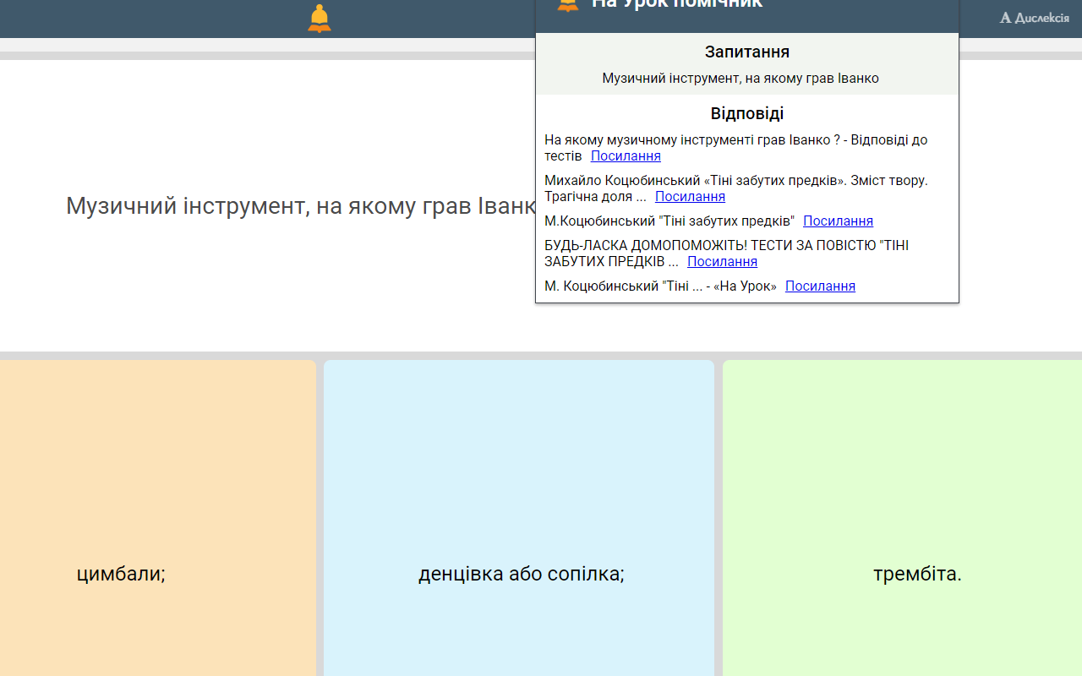Switch to the Відповіді section heading
1082x676 pixels.
pyautogui.click(x=746, y=112)
